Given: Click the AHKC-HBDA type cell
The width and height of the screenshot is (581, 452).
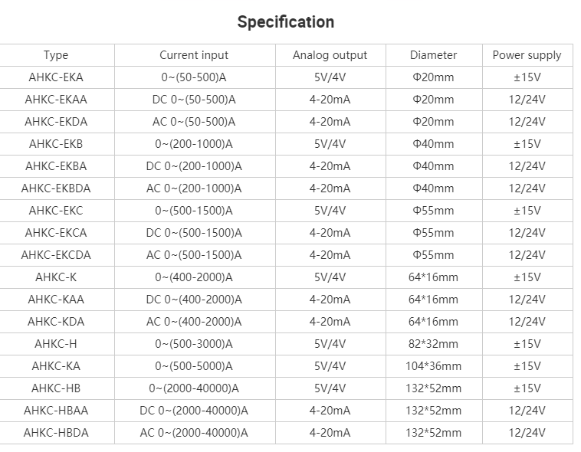Looking at the screenshot, I should (56, 433).
